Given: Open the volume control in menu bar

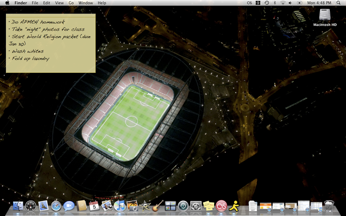Looking at the screenshot, I should pyautogui.click(x=291, y=3).
